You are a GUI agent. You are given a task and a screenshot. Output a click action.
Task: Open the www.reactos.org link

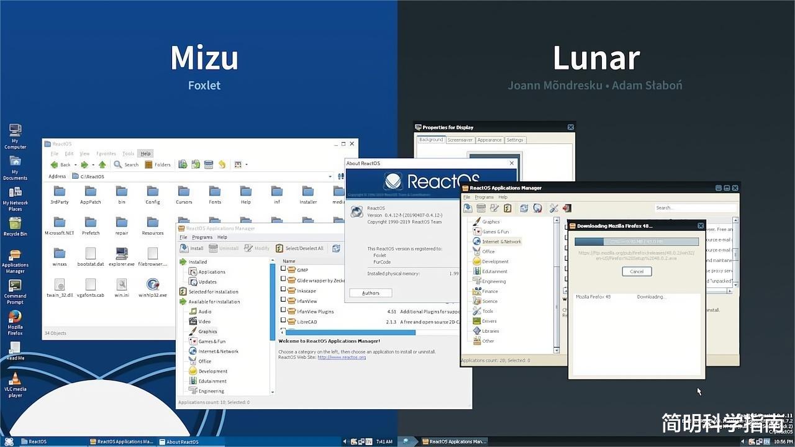click(x=342, y=357)
